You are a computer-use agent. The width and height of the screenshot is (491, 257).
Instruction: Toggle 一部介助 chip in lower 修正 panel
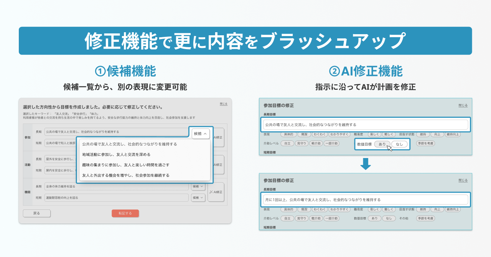(331, 218)
